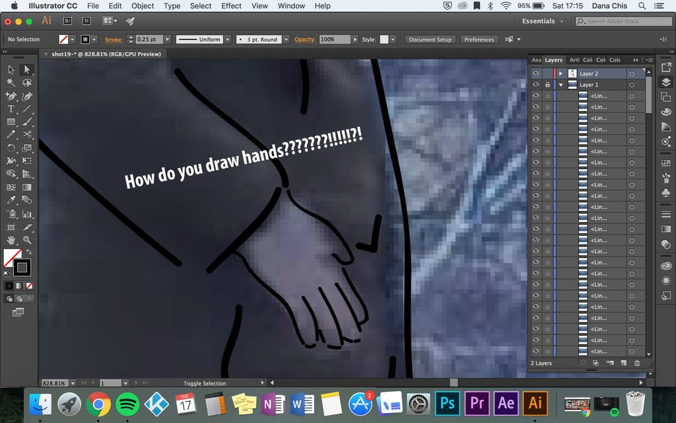This screenshot has height=423, width=676.
Task: Collapse Layer 1 sublayers
Action: 561,85
